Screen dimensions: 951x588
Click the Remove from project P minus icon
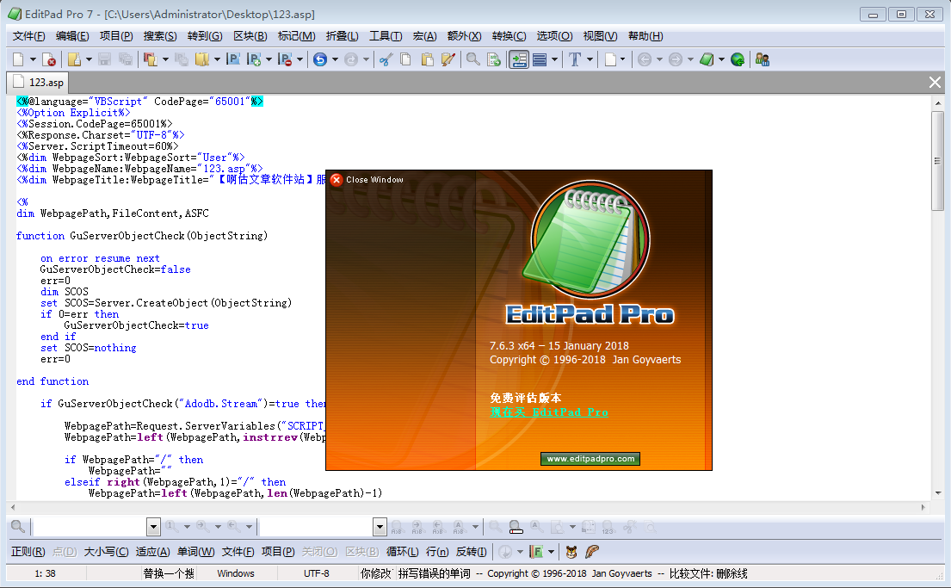pos(285,59)
